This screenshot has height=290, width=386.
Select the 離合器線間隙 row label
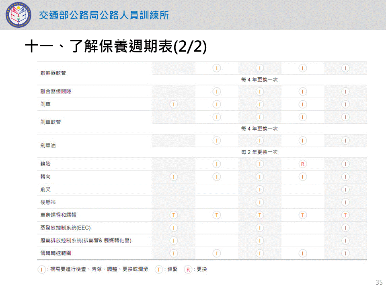point(53,92)
